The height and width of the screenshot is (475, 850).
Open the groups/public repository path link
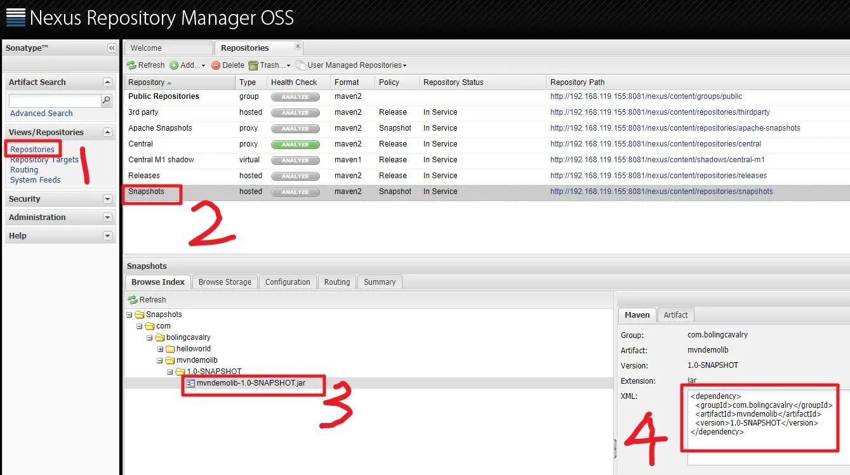(x=646, y=96)
